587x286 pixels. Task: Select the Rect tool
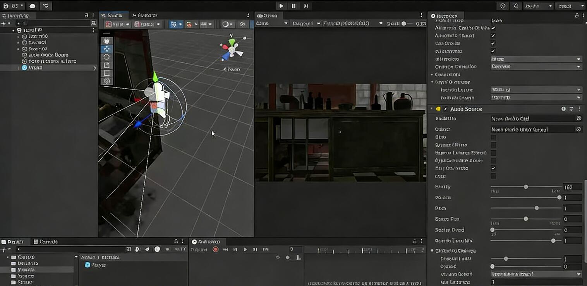point(106,73)
